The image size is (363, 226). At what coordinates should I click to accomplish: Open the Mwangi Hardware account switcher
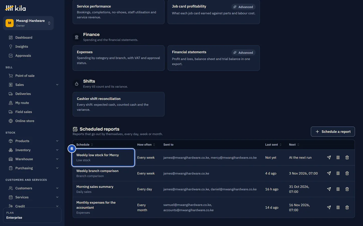[x=28, y=23]
